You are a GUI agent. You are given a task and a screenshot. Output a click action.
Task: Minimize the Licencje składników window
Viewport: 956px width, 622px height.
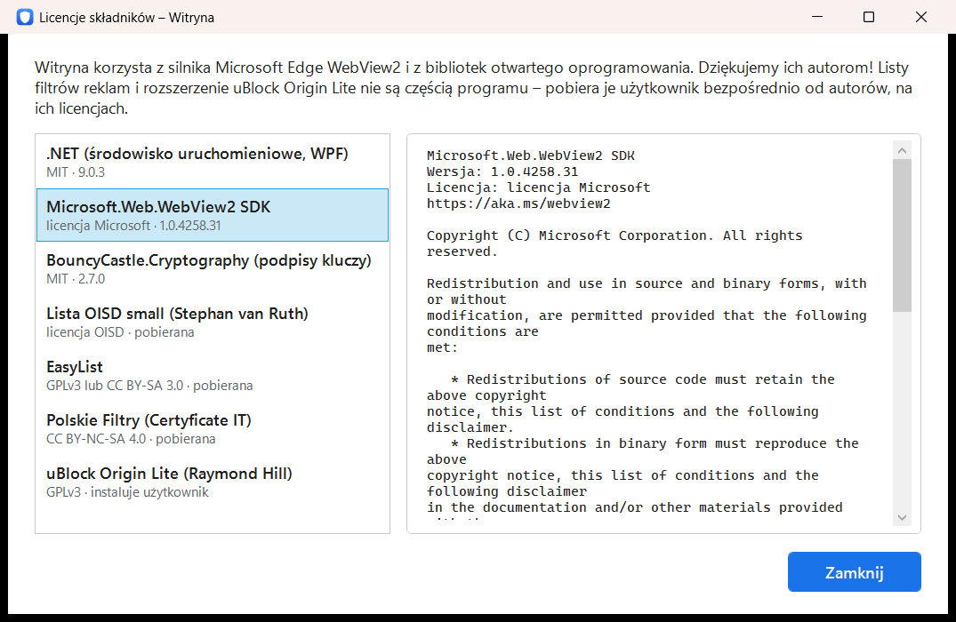pyautogui.click(x=817, y=17)
